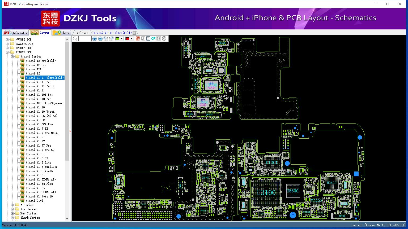This screenshot has width=408, height=229.
Task: Select the Xiaomi Mi 11 Ultra(Full) document tab
Action: pos(113,33)
